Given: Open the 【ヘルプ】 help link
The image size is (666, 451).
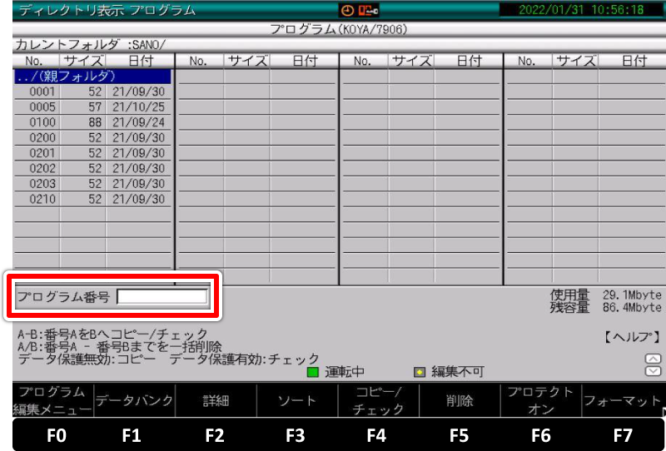Looking at the screenshot, I should (x=631, y=337).
